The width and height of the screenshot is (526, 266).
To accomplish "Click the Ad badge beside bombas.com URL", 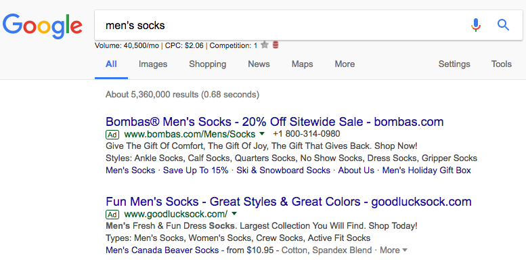I will tap(112, 135).
